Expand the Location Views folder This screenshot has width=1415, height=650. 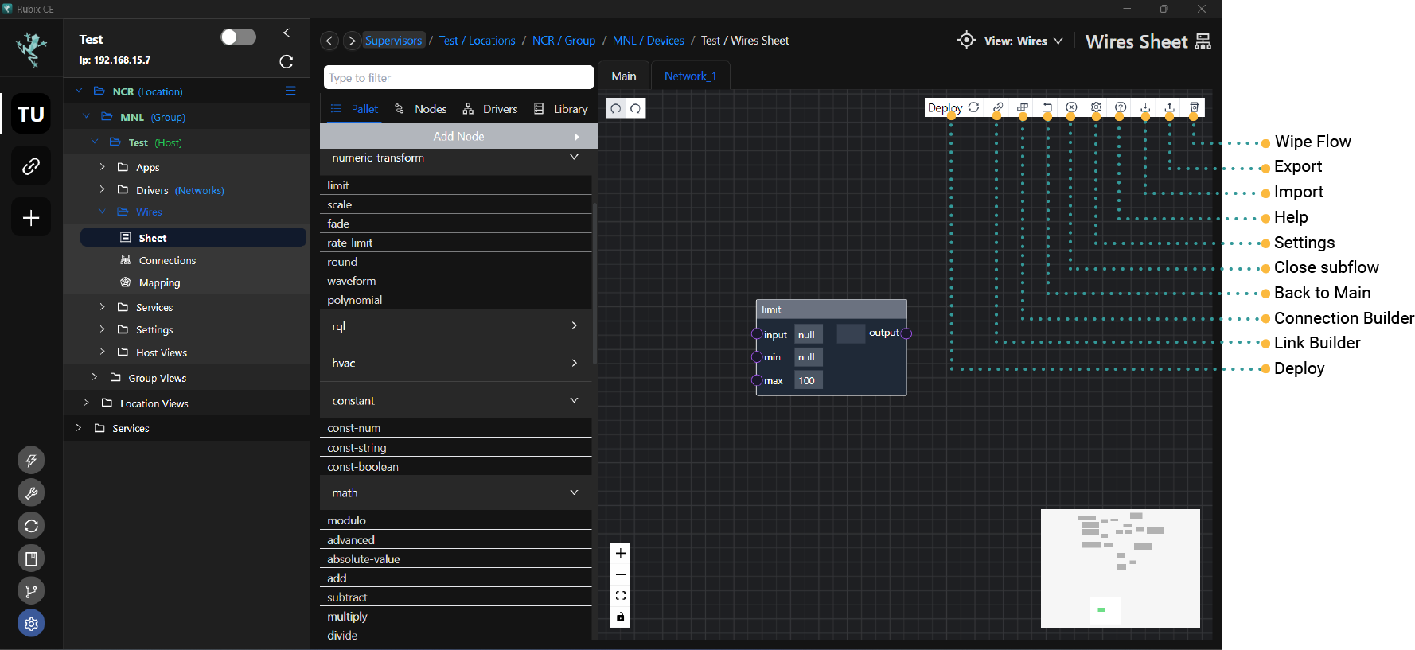[87, 403]
